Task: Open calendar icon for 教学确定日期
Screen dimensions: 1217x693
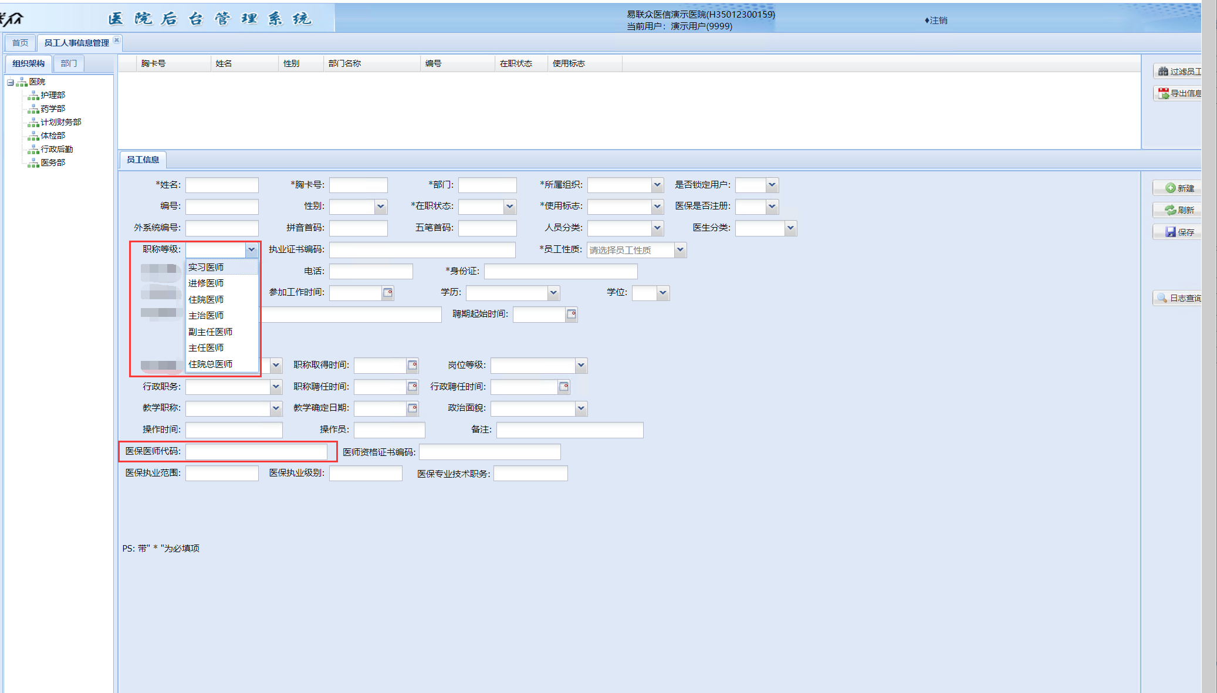Action: (413, 408)
